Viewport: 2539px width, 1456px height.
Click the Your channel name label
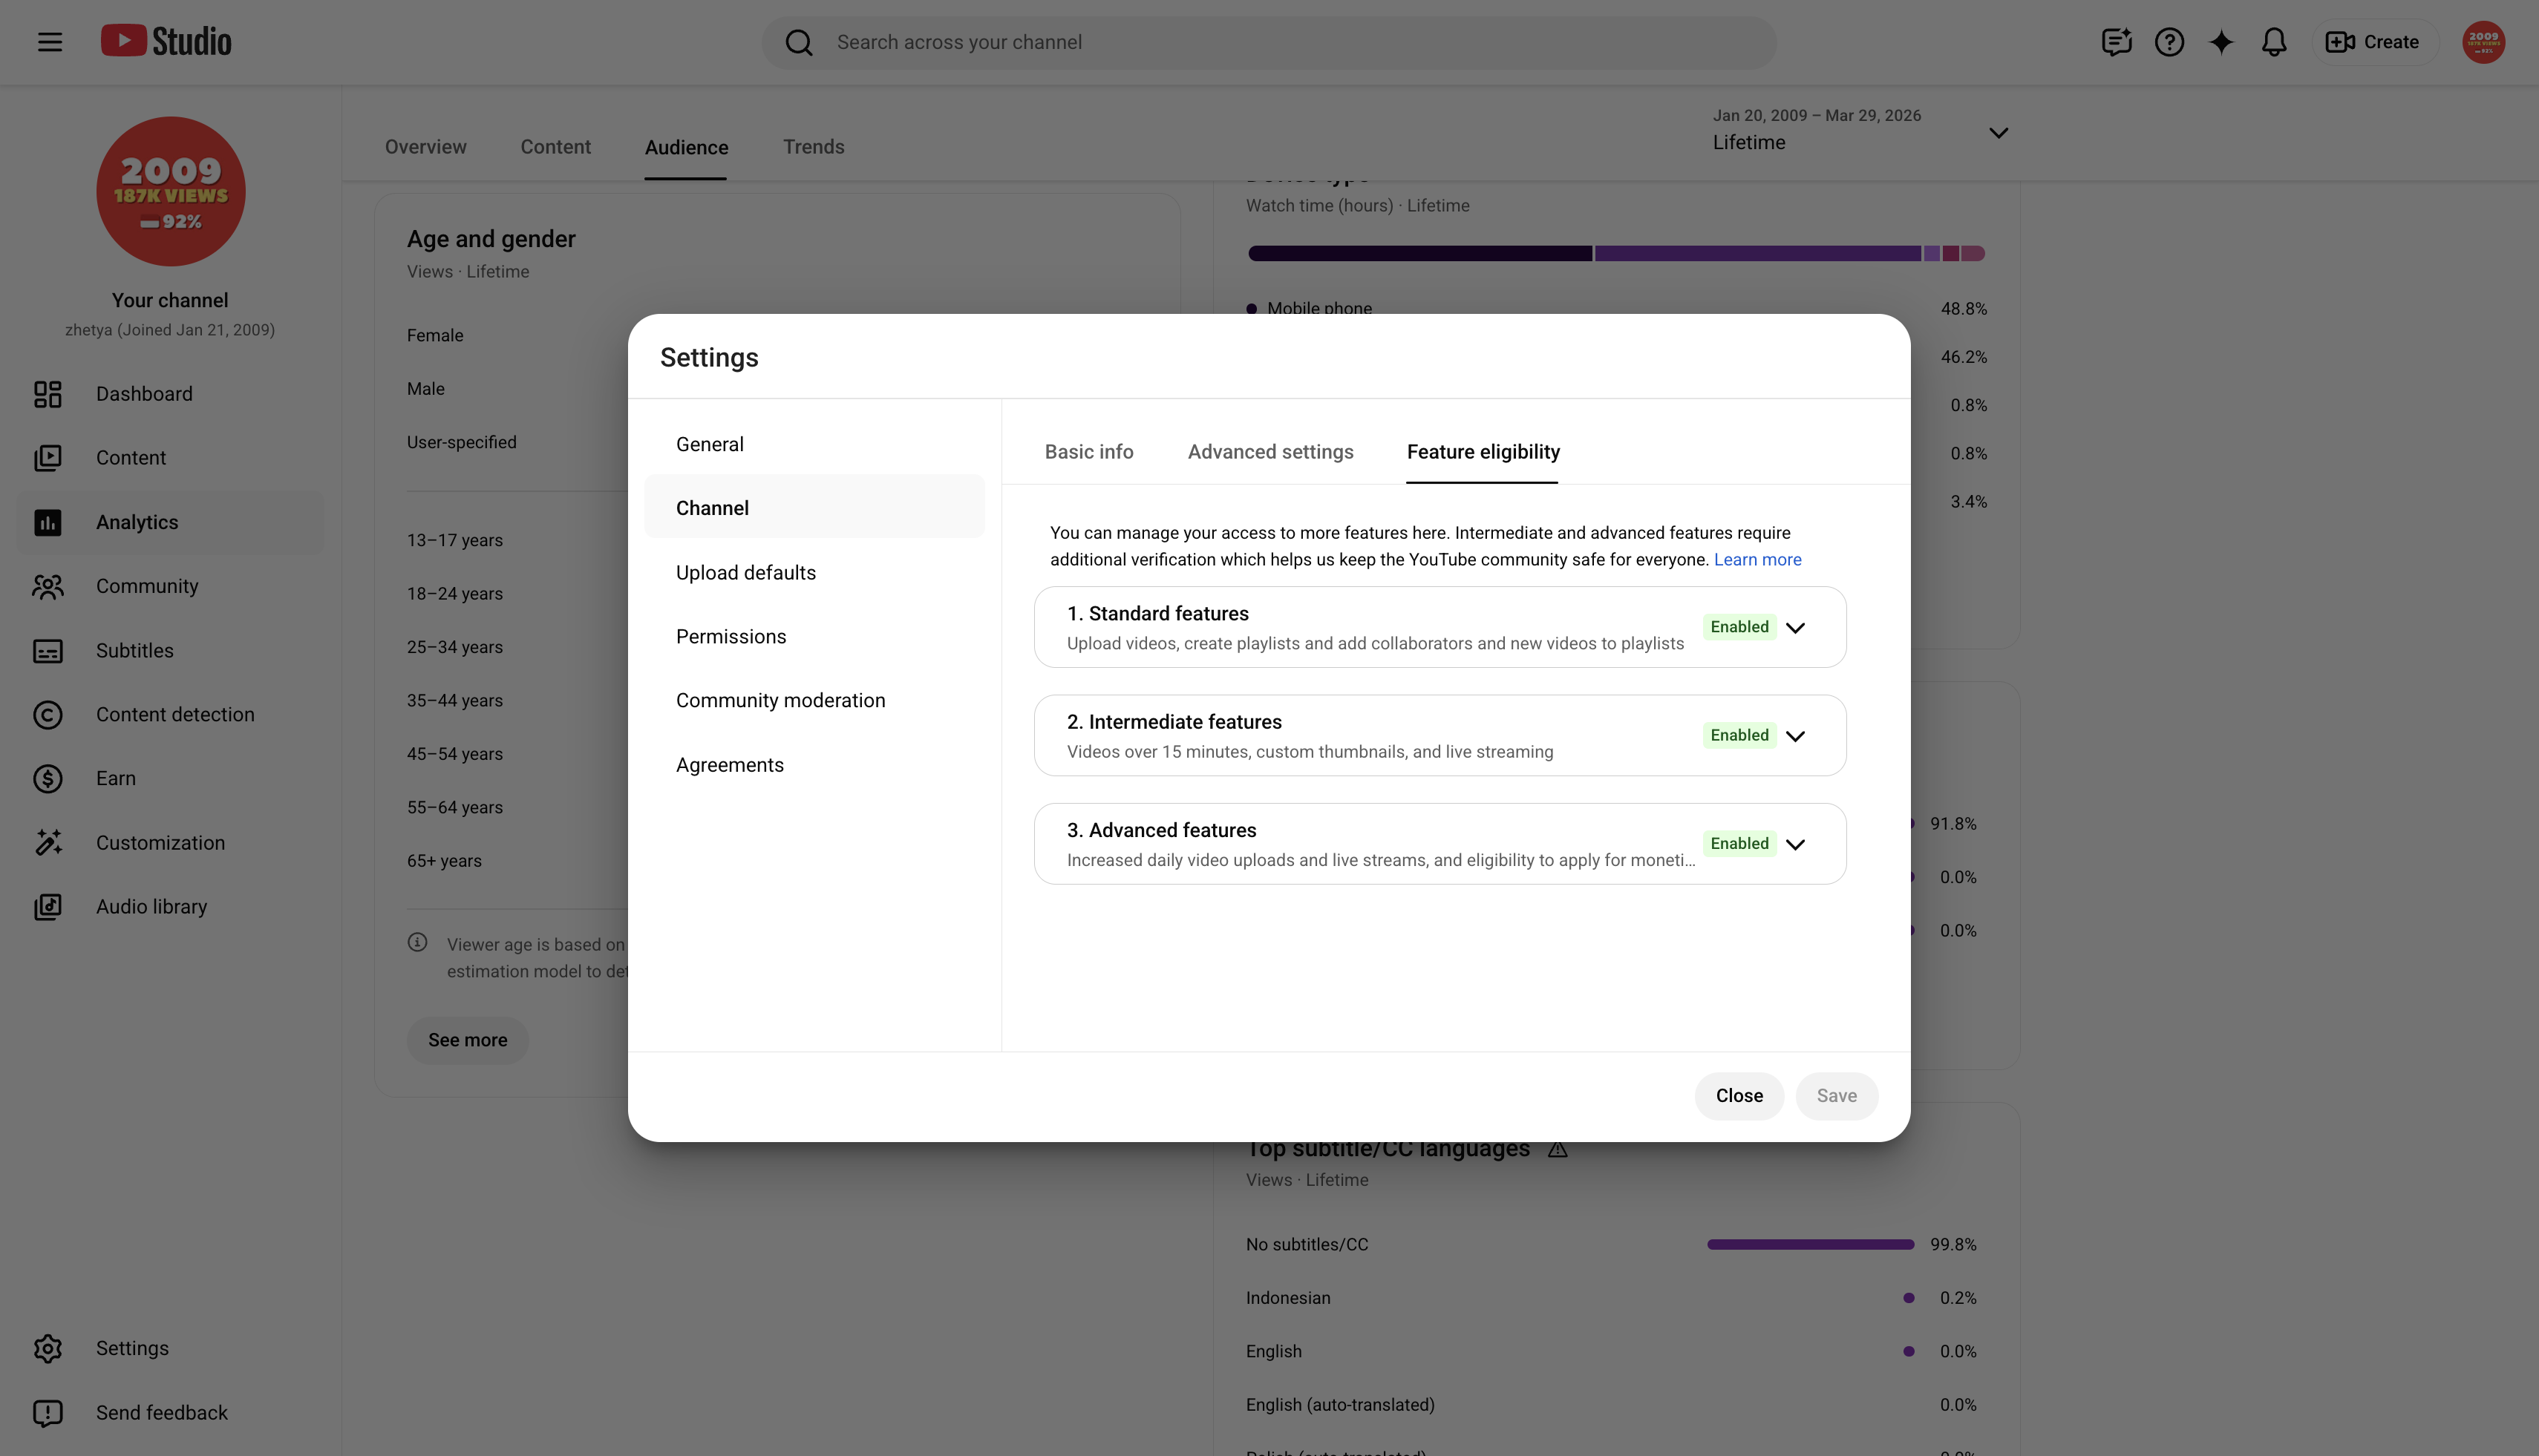pyautogui.click(x=170, y=301)
